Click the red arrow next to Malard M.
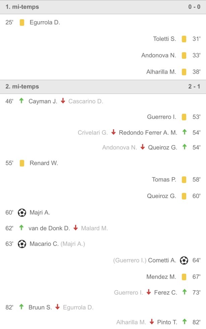 [75, 228]
